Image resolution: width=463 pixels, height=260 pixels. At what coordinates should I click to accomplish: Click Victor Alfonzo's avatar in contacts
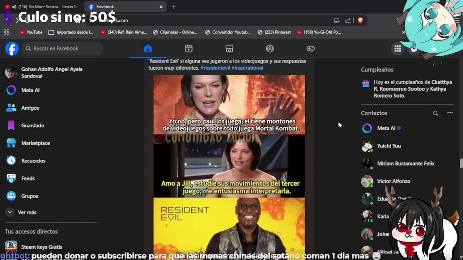(x=367, y=181)
